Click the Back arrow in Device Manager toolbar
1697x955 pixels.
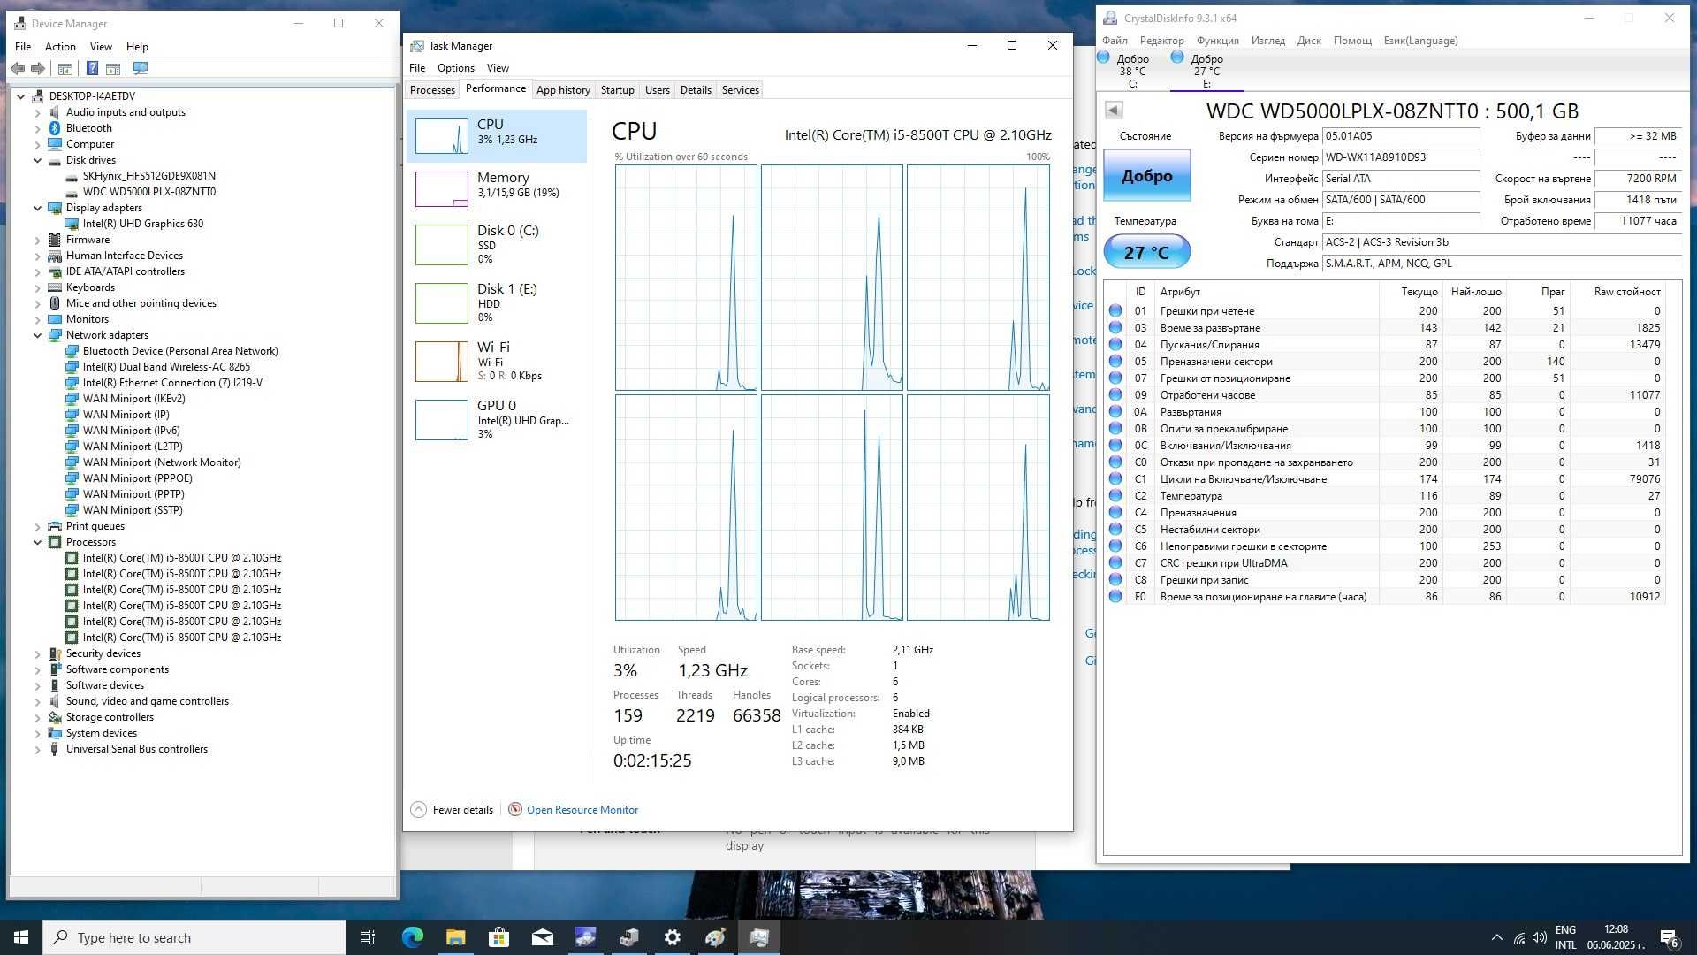(x=18, y=68)
